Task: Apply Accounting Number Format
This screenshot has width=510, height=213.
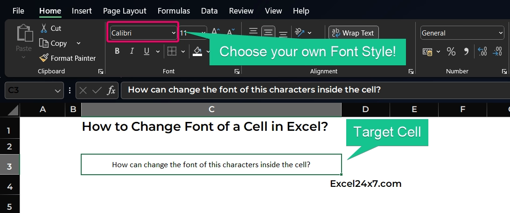Action: coord(427,52)
